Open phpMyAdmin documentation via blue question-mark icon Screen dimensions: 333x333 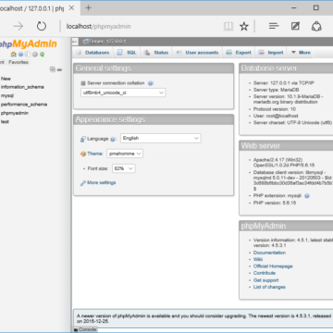click(x=20, y=55)
